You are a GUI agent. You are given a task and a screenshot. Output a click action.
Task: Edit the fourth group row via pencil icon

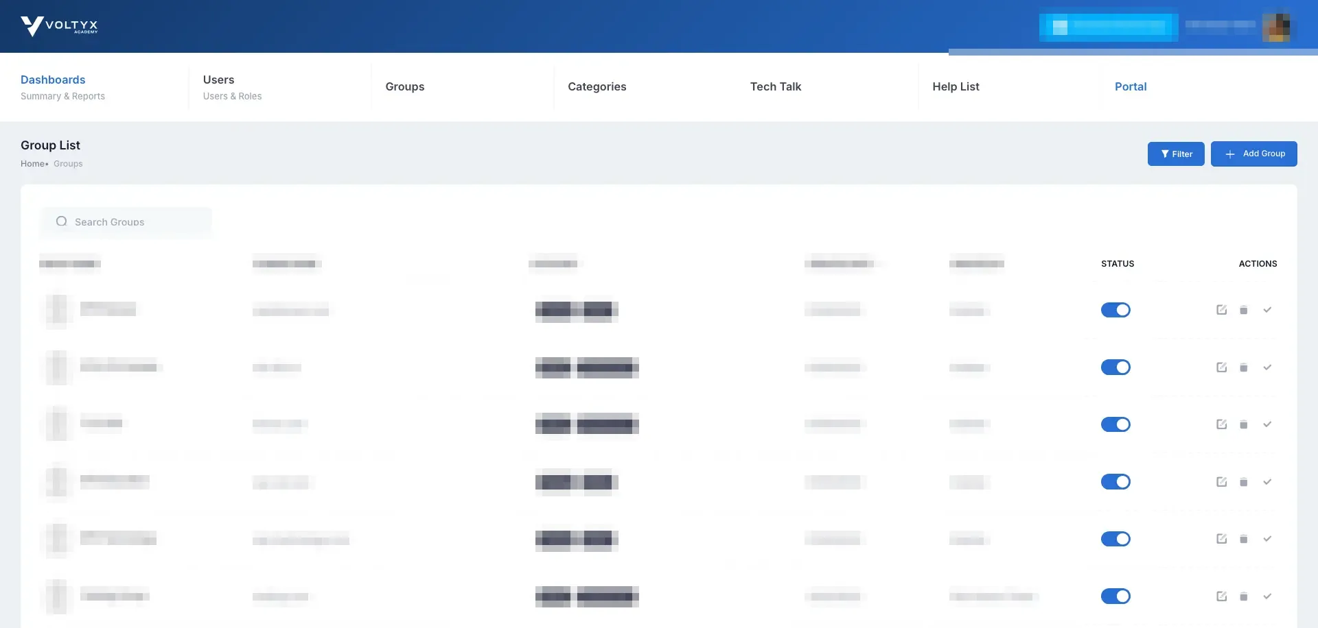(x=1221, y=482)
